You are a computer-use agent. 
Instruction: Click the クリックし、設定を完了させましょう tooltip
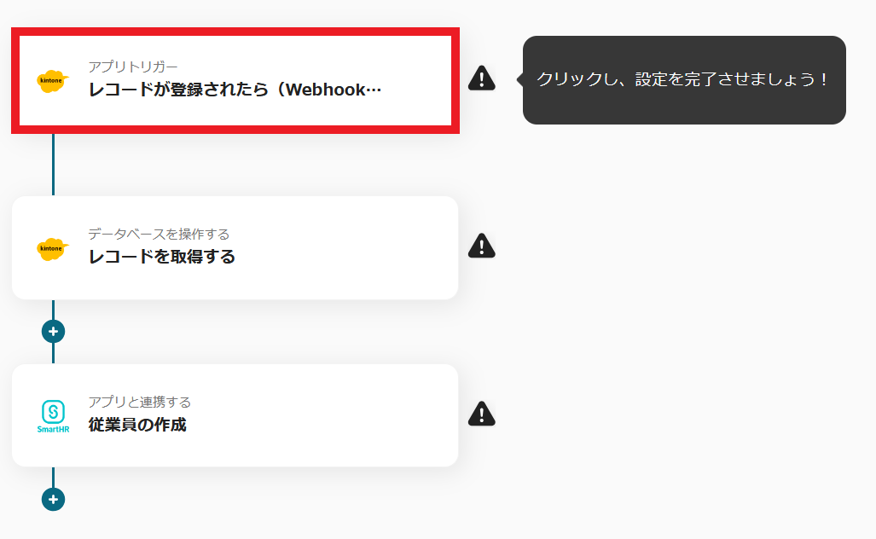coord(684,80)
